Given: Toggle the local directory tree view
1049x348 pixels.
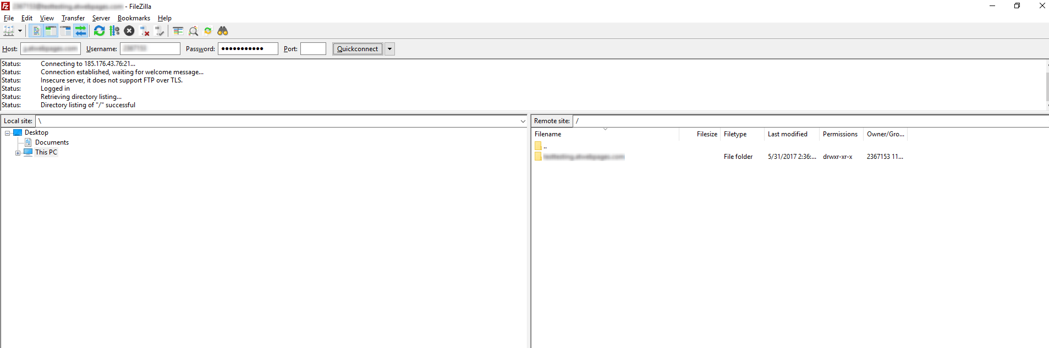Looking at the screenshot, I should 51,31.
